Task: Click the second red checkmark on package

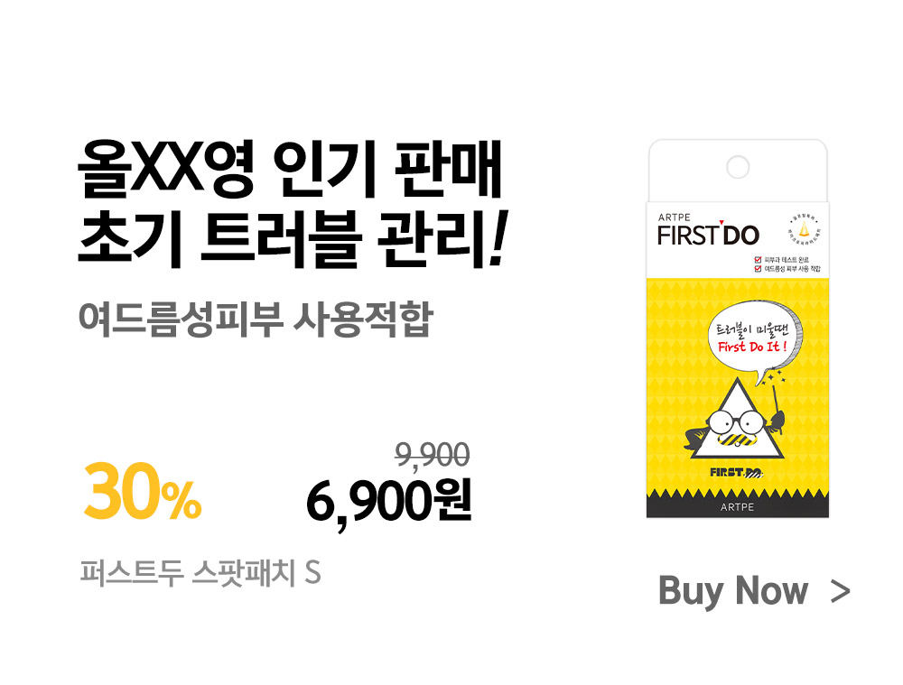Action: tap(758, 268)
